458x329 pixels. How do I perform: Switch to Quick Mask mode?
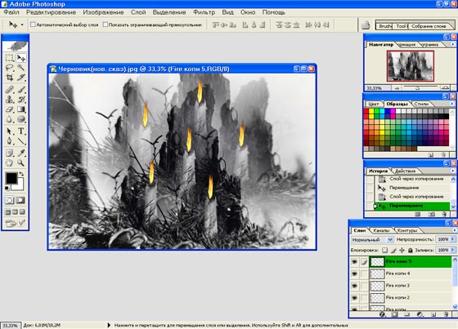20,200
